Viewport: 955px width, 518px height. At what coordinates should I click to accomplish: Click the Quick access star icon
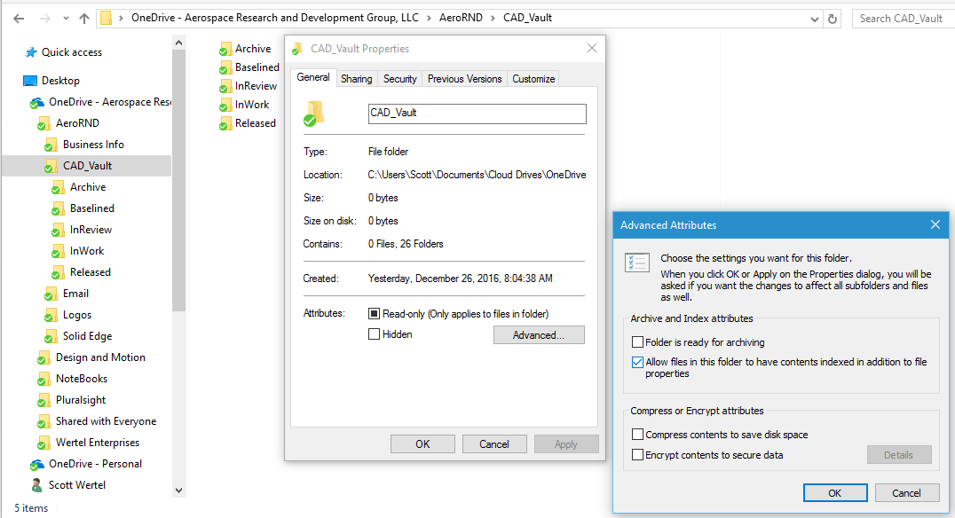click(31, 52)
